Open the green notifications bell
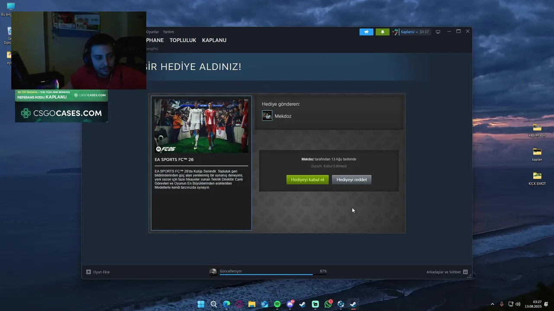Screen dimensions: 554x311 point(382,32)
